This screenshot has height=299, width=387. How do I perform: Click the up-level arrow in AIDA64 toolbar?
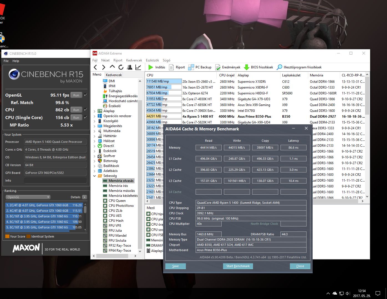pyautogui.click(x=112, y=67)
